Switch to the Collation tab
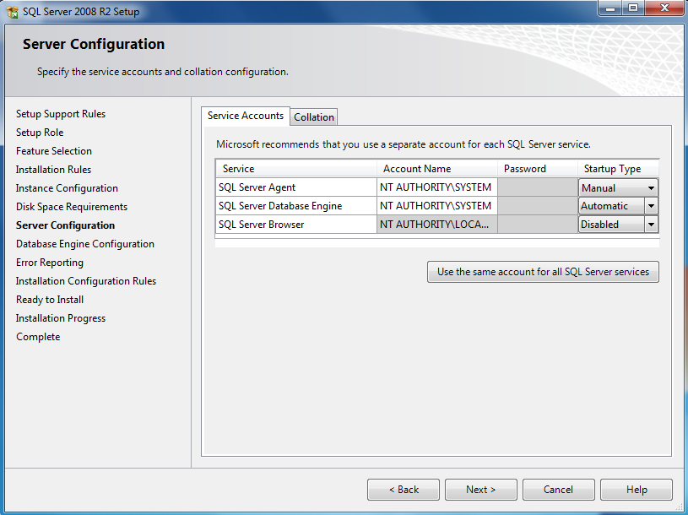The image size is (688, 515). point(314,117)
